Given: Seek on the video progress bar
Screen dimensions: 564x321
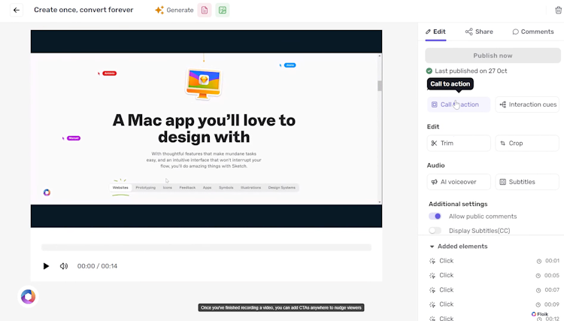Looking at the screenshot, I should (207, 247).
